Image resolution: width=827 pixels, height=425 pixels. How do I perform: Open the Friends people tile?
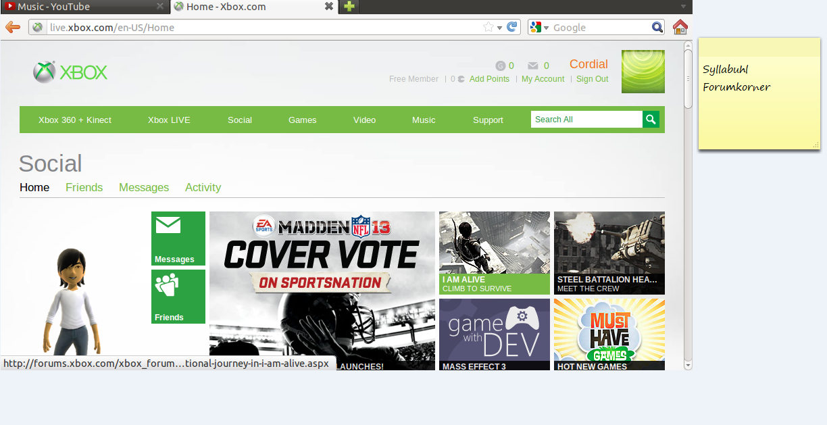[178, 297]
